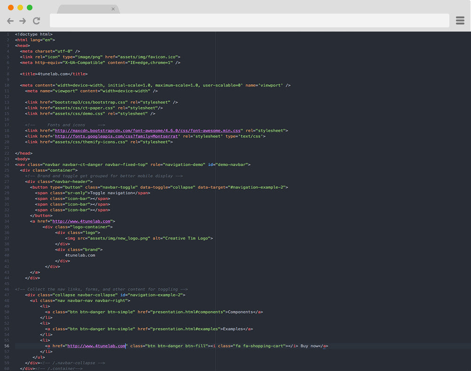Focus the browser address bar
The height and width of the screenshot is (371, 471).
pos(249,21)
